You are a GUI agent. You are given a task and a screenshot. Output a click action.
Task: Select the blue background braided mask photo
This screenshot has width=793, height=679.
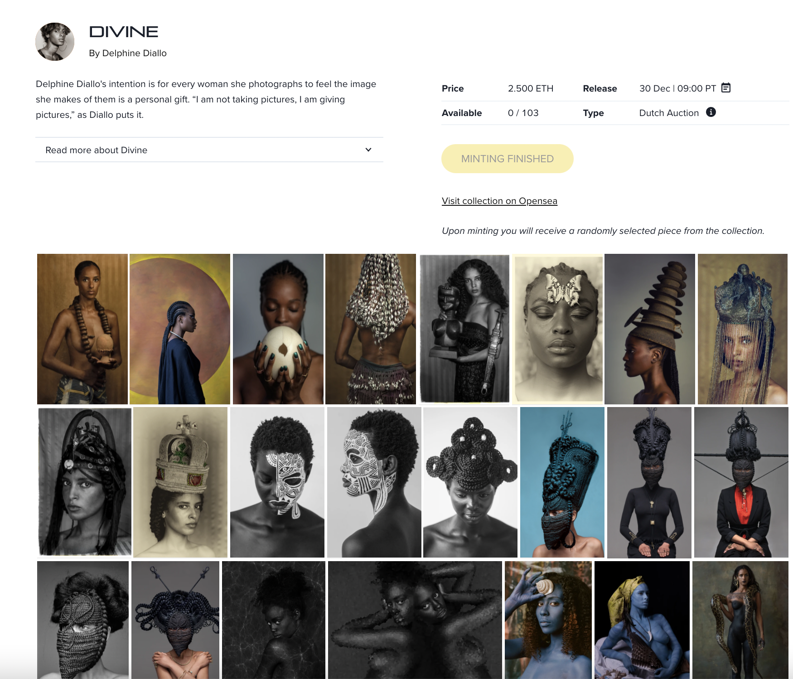[562, 482]
